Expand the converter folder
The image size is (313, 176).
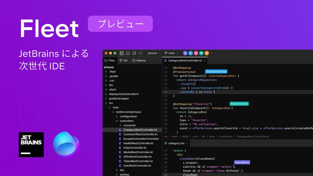120,125
